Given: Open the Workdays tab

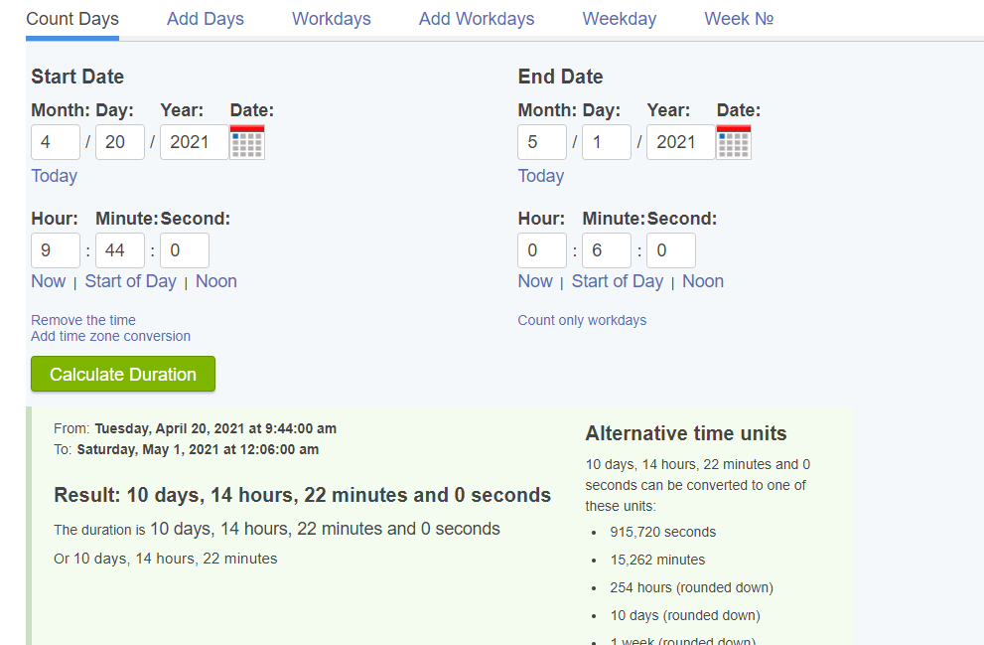Looking at the screenshot, I should 332,20.
